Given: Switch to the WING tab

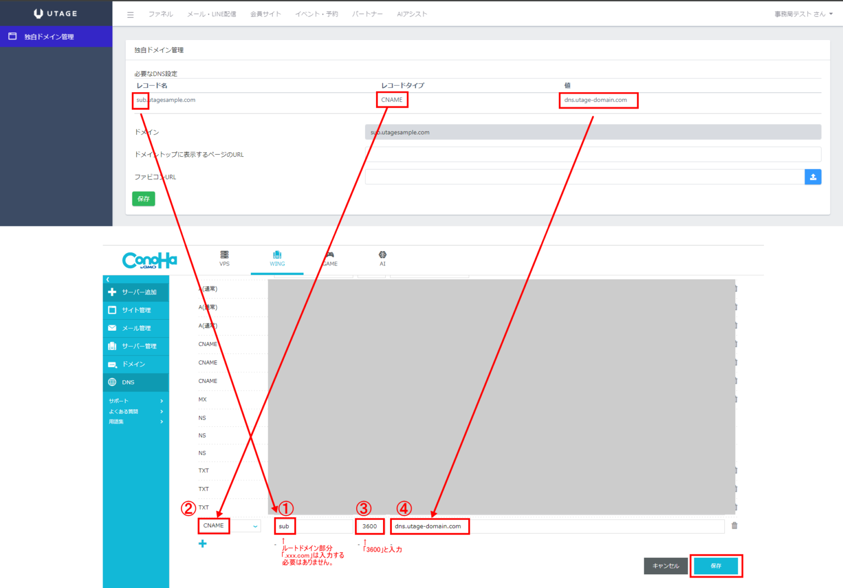Looking at the screenshot, I should click(277, 258).
